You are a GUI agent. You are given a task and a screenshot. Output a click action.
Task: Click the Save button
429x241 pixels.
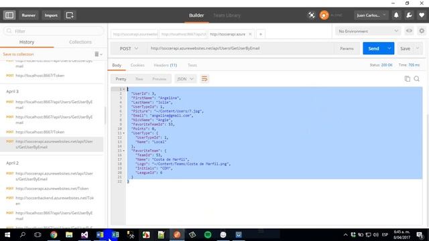point(405,48)
